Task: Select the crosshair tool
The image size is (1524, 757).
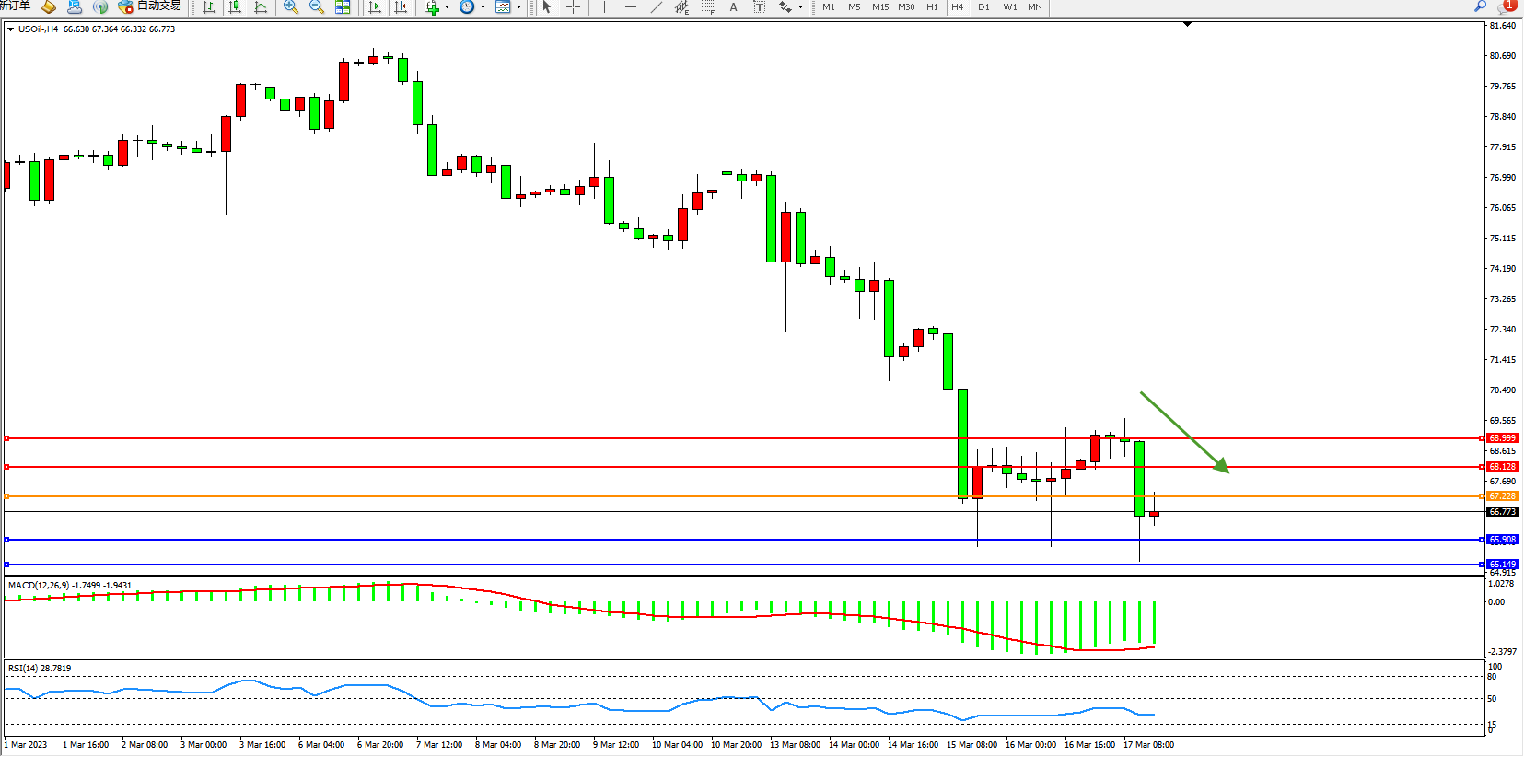Action: (x=573, y=7)
